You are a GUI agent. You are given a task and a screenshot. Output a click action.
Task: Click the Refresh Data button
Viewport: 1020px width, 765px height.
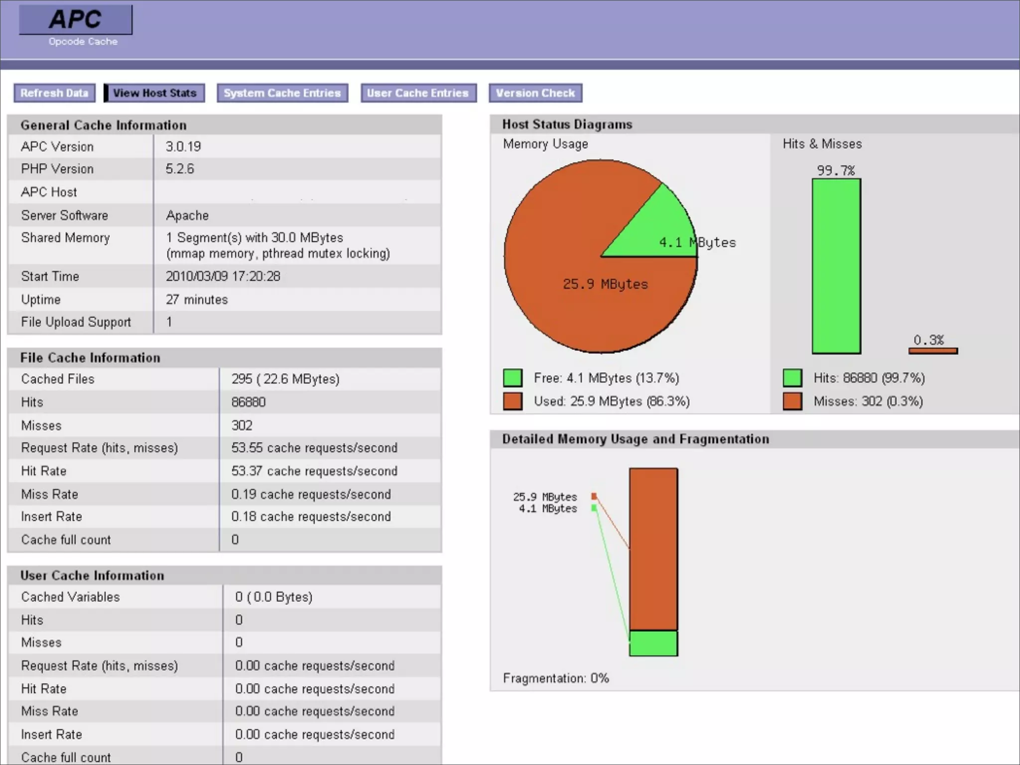[54, 93]
